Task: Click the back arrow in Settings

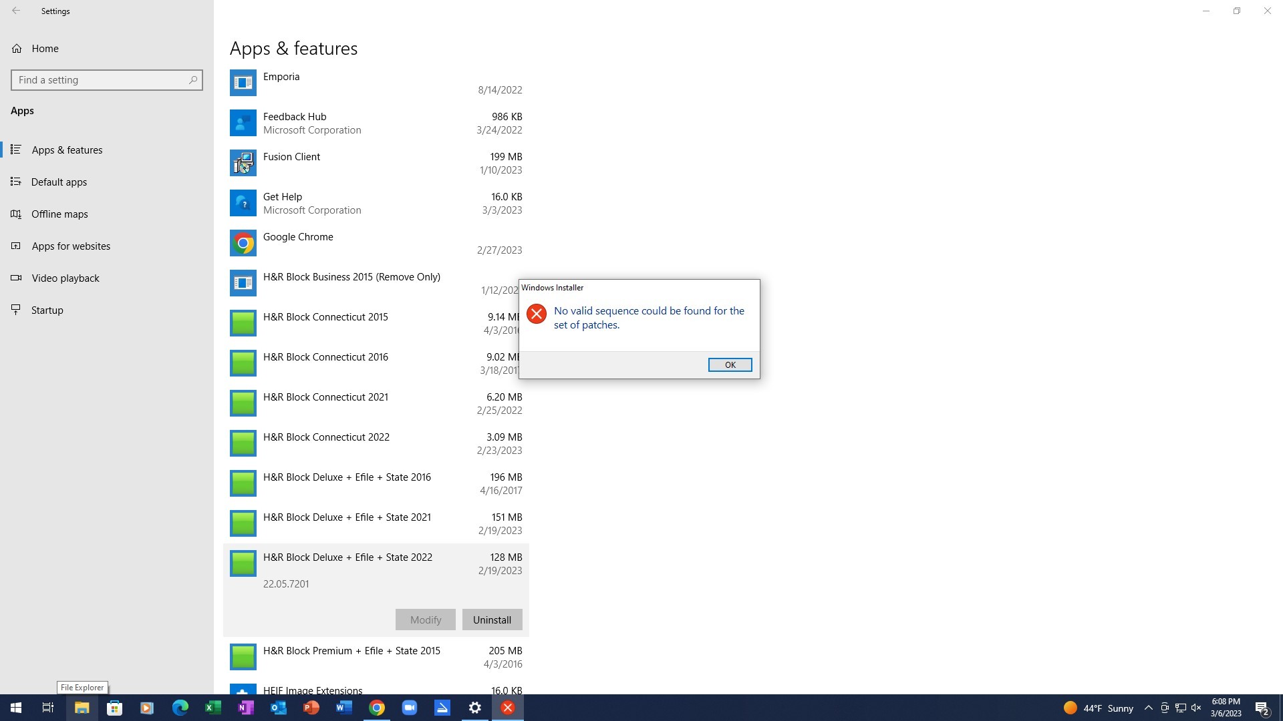Action: (x=16, y=11)
